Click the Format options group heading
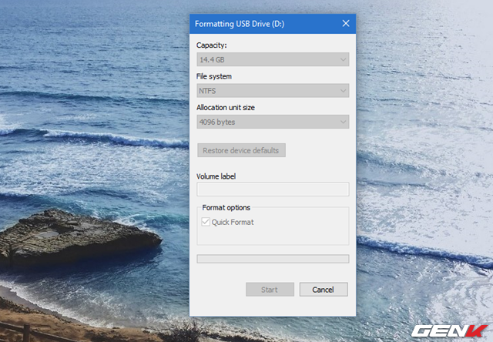The height and width of the screenshot is (342, 493). tap(226, 207)
